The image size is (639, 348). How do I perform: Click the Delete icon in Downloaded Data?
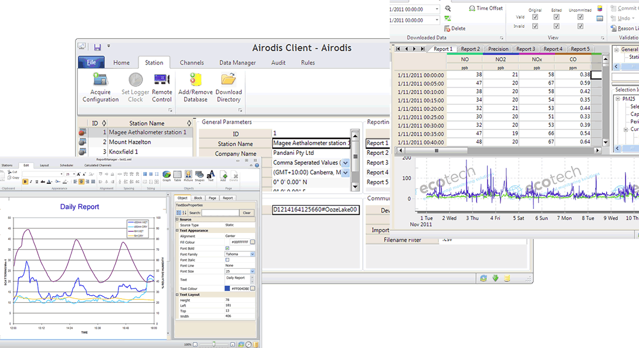[x=448, y=29]
